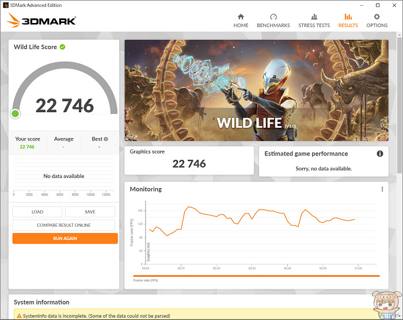Click the orange RUN AGAIN button
Screen dimensions: 403x320
tap(65, 238)
